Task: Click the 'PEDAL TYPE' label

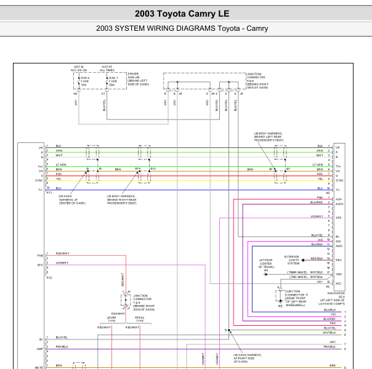Action: click(139, 319)
